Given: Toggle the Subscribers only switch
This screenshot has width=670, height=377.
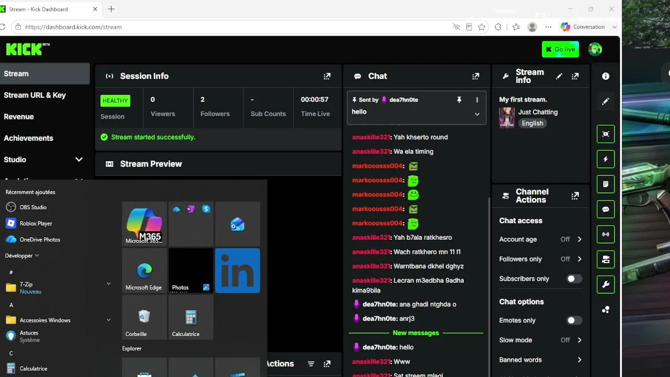Looking at the screenshot, I should 574,279.
